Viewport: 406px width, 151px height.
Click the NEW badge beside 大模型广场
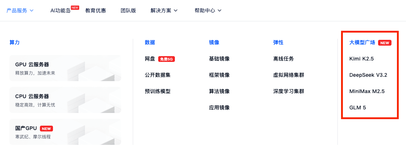[385, 43]
